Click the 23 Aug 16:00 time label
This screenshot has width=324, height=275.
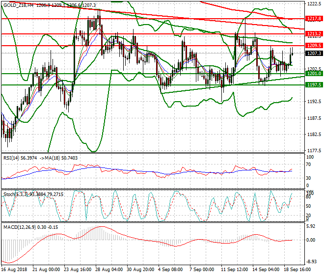[78, 270]
